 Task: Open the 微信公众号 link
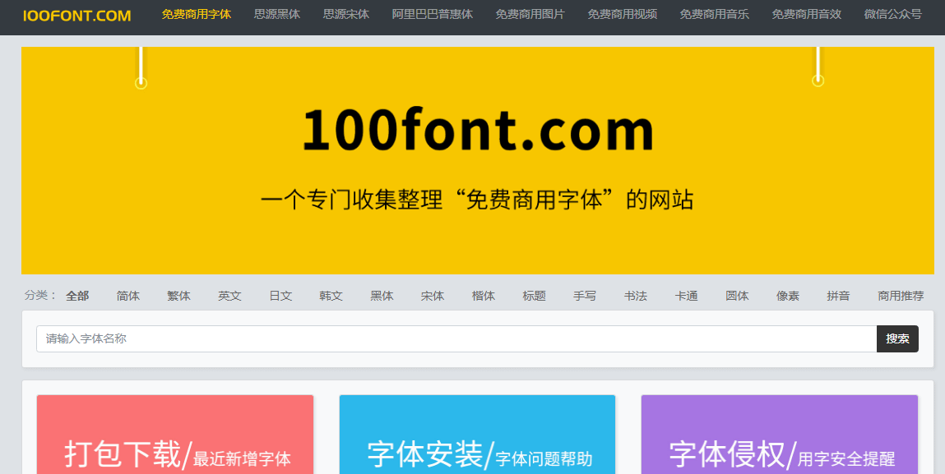point(893,14)
